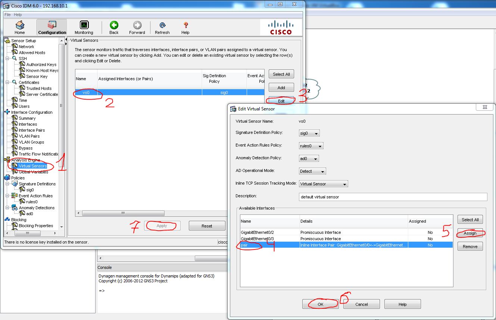Click the Network tree icon
Screen dimensions: 496x320
(x=15, y=46)
